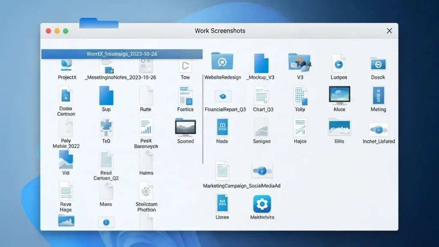Open the Chart_Q3 document
The image size is (439, 247).
click(261, 96)
